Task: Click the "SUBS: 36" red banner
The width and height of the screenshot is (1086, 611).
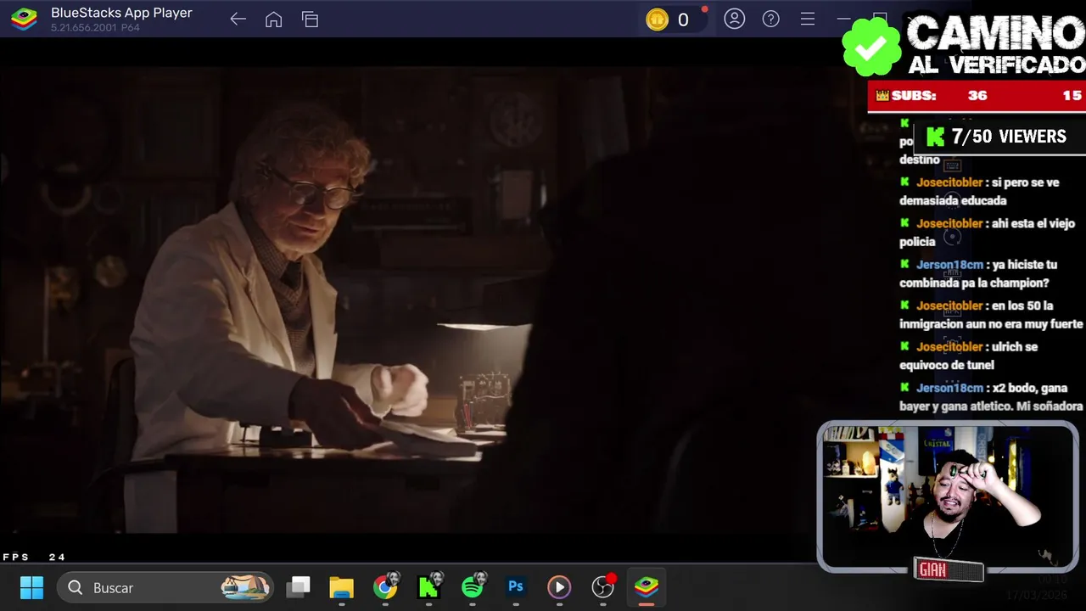Action: click(x=977, y=96)
